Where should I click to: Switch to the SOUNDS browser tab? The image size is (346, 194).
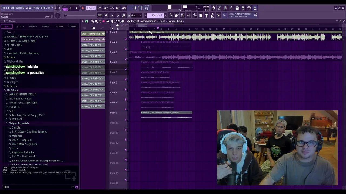59,26
